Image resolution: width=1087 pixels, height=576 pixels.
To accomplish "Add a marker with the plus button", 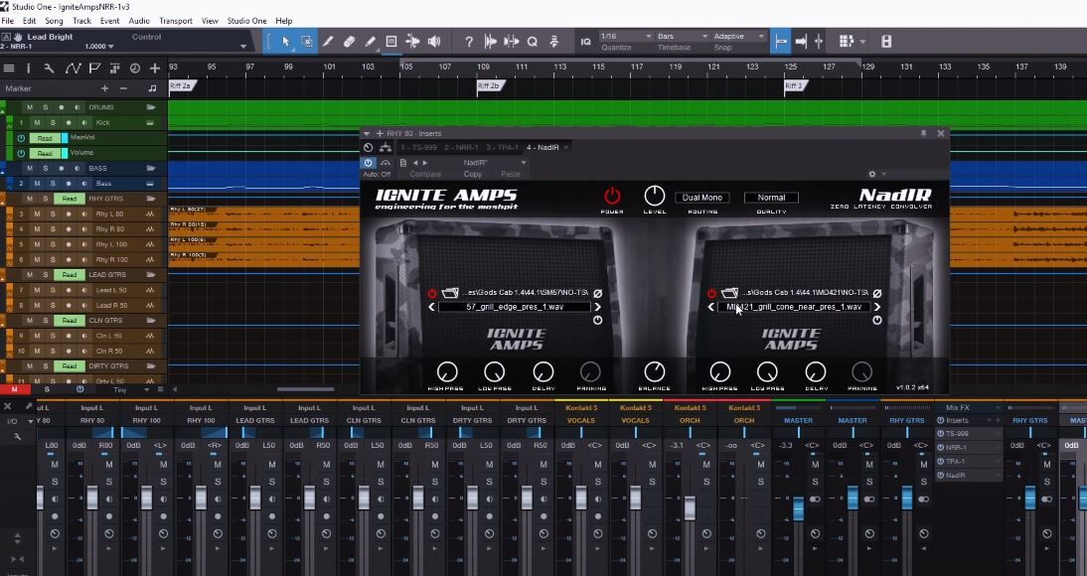I will 104,88.
